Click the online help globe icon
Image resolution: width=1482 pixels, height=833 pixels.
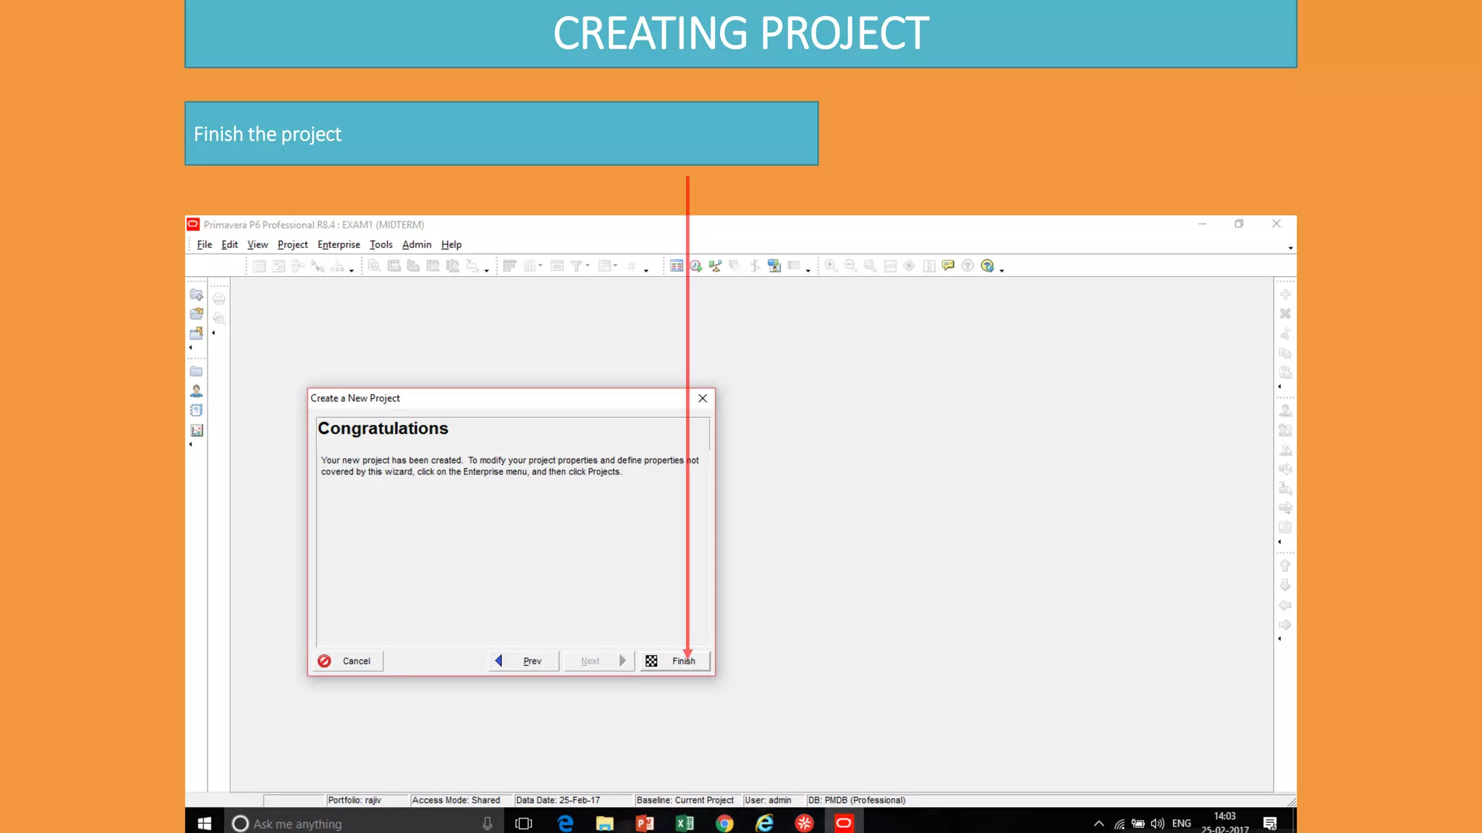[987, 266]
